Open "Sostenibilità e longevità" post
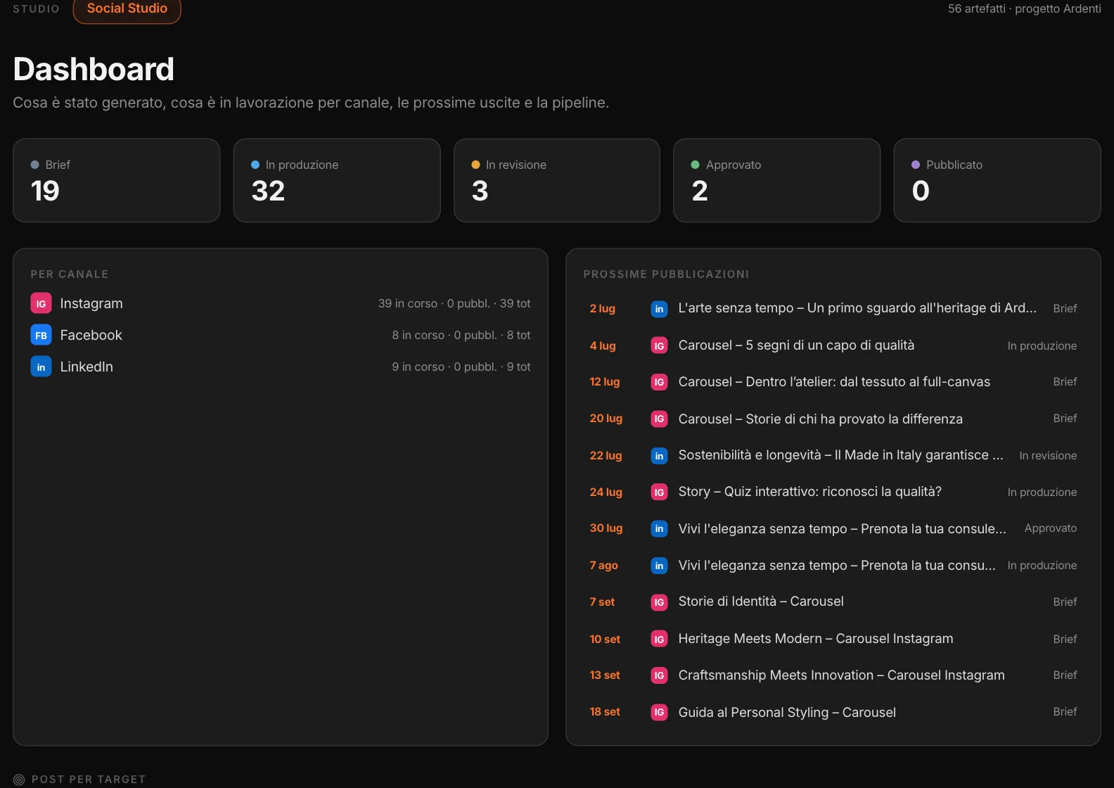 [841, 455]
